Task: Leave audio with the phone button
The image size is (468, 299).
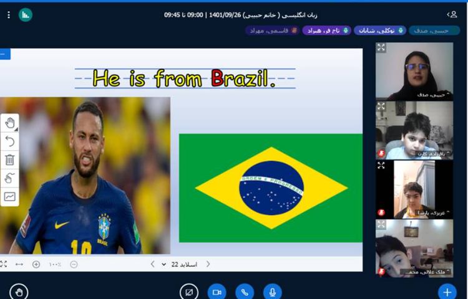Action: 245,292
